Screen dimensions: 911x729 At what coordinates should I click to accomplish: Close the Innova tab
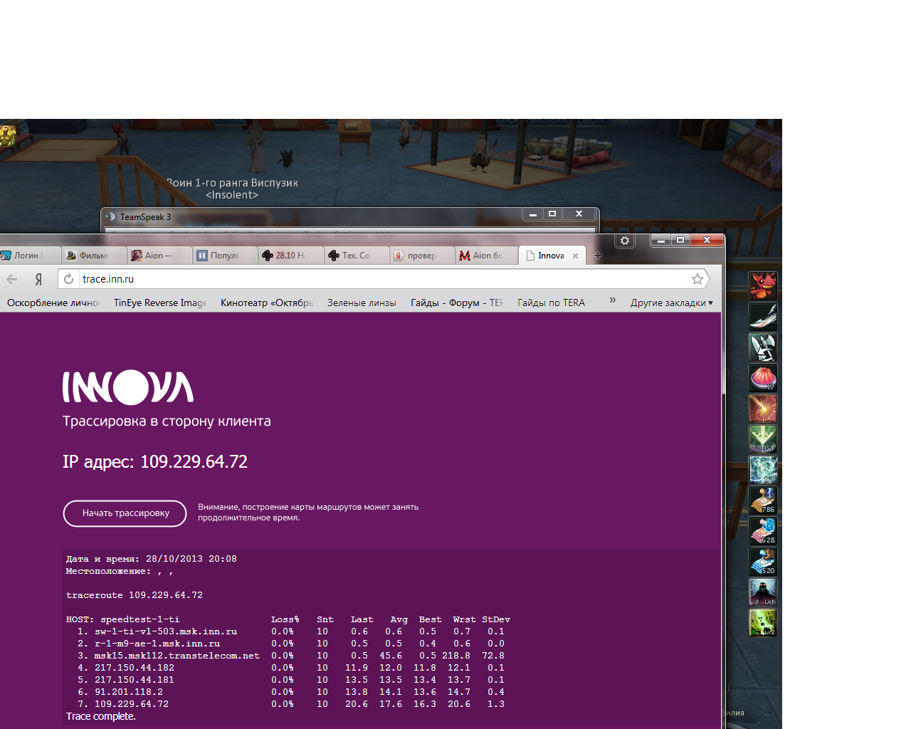tap(576, 256)
